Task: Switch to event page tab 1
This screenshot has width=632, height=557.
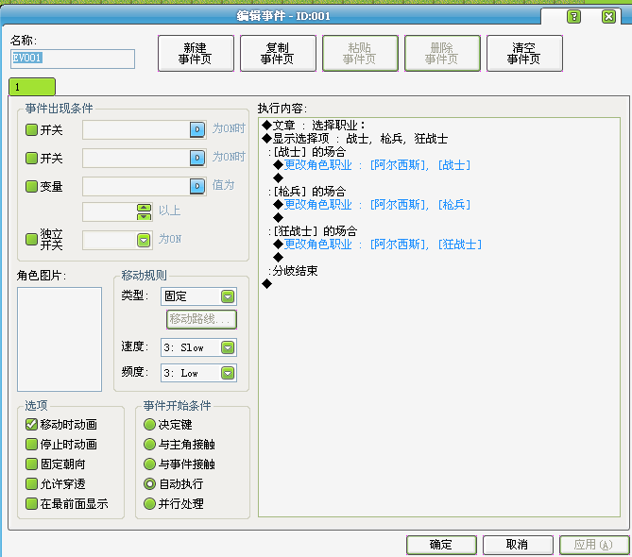Action: click(32, 87)
